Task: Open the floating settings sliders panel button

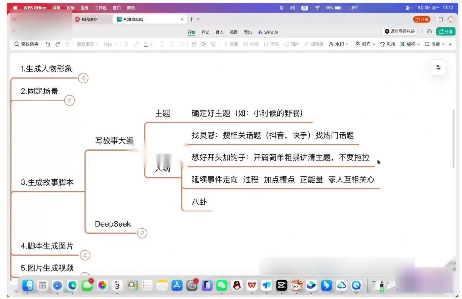Action: pyautogui.click(x=438, y=67)
